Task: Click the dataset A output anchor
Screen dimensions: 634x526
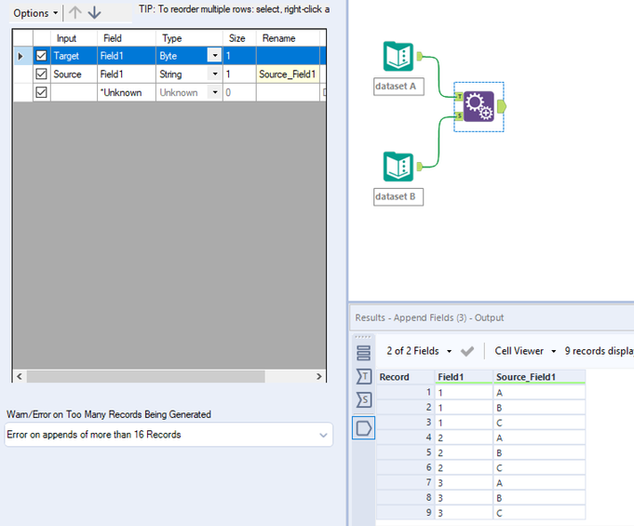Action: (x=420, y=56)
